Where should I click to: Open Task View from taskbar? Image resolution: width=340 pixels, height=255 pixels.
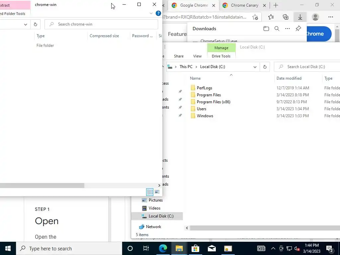tap(146, 248)
